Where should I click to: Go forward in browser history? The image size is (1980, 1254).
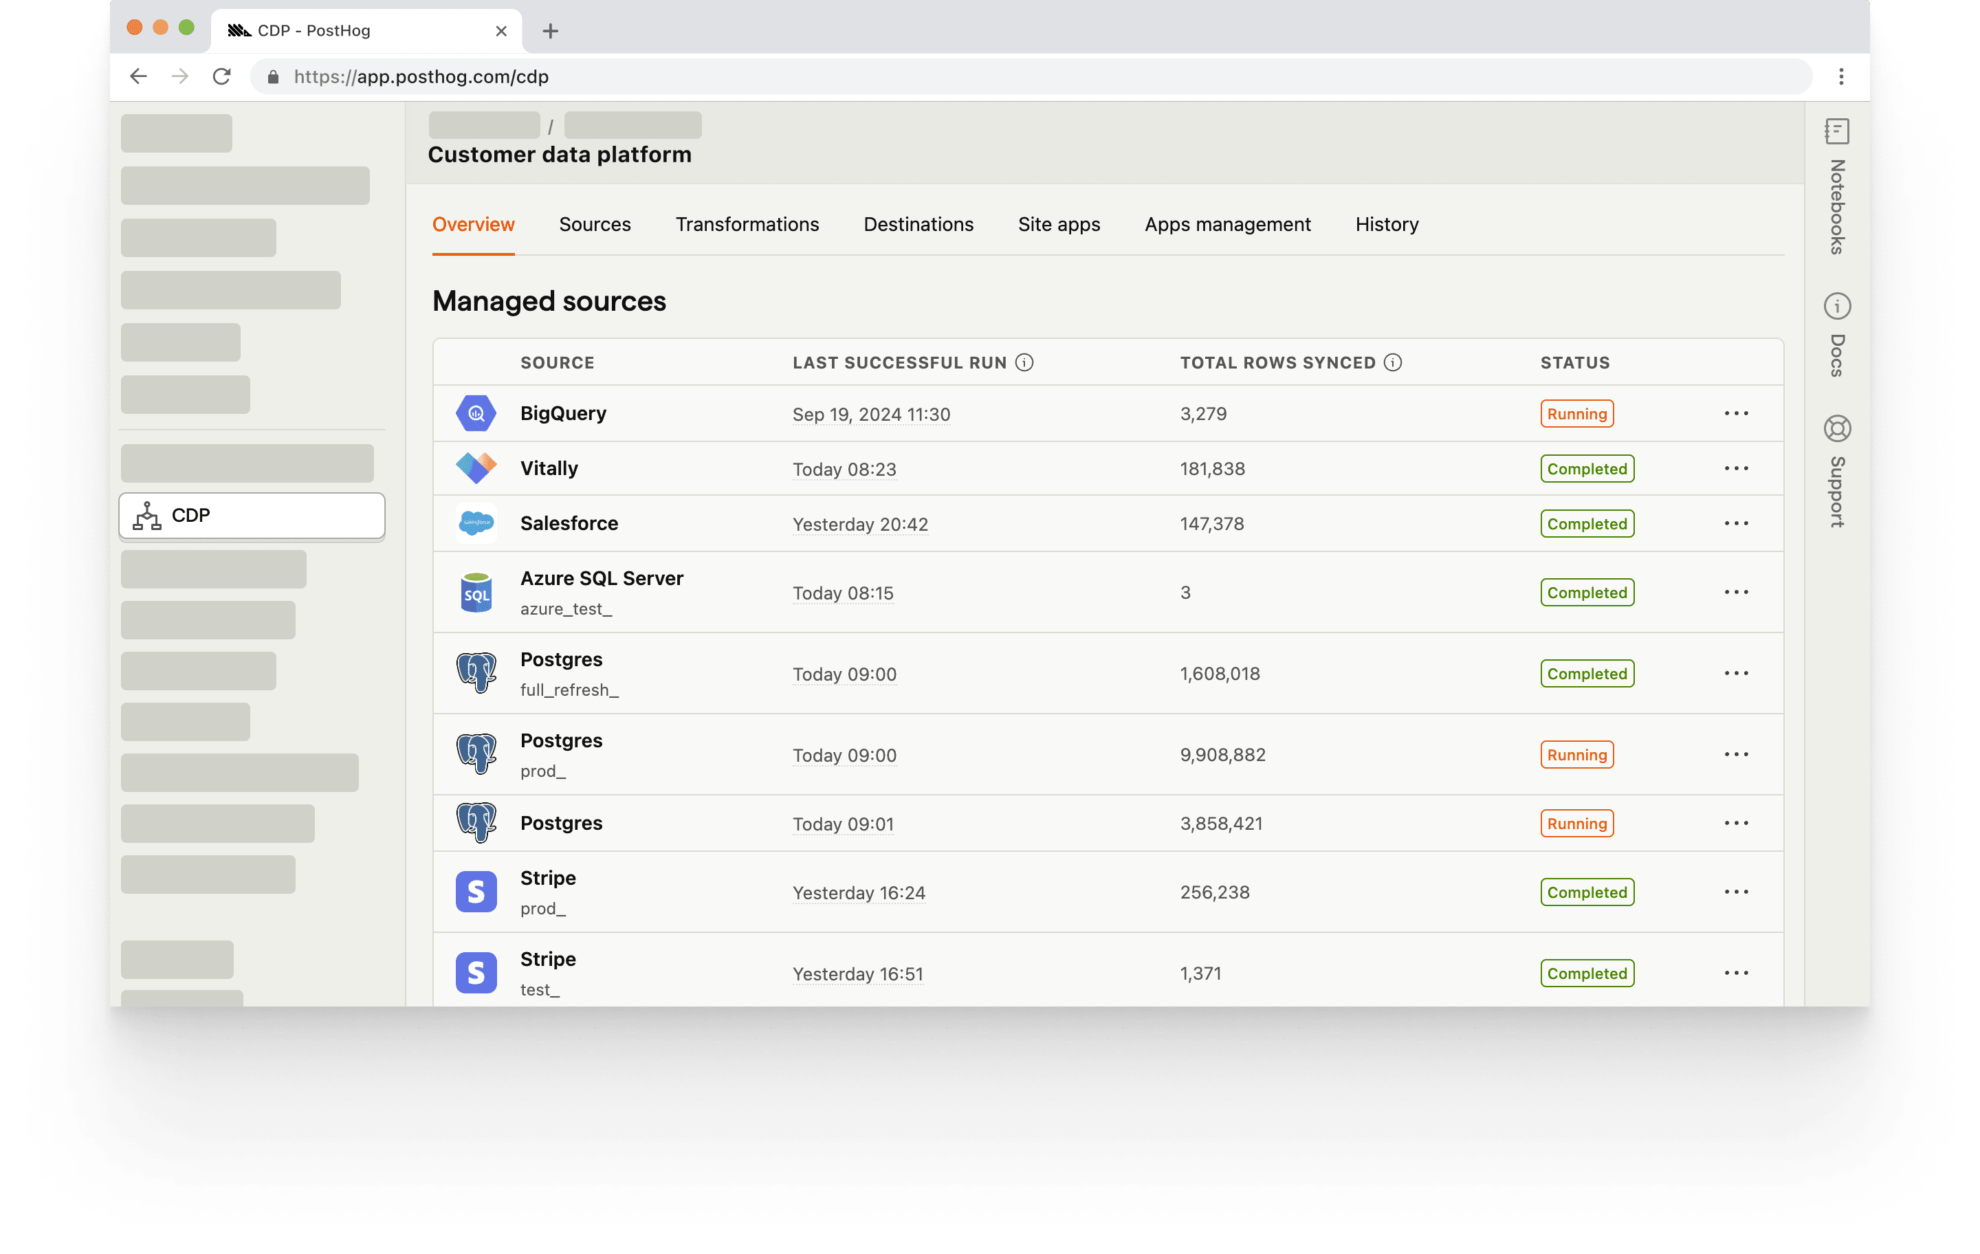(179, 76)
